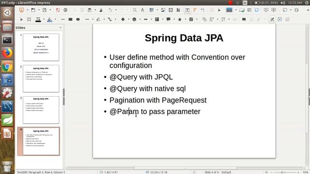Open the Line Color dropdown arrow
Screen dimensions: 310x174
tap(44, 19)
